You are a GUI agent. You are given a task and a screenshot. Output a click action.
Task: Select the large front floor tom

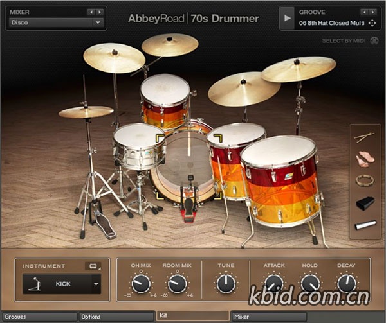coord(280,180)
